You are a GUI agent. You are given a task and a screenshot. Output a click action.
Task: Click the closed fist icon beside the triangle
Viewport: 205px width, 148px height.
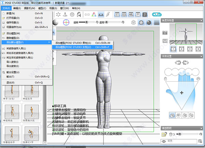[x=165, y=79]
